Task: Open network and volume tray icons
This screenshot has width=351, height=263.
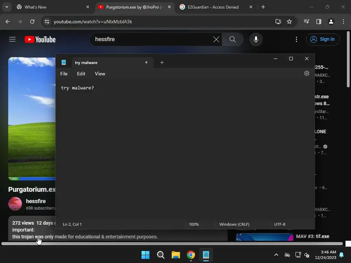Action: tap(302, 255)
